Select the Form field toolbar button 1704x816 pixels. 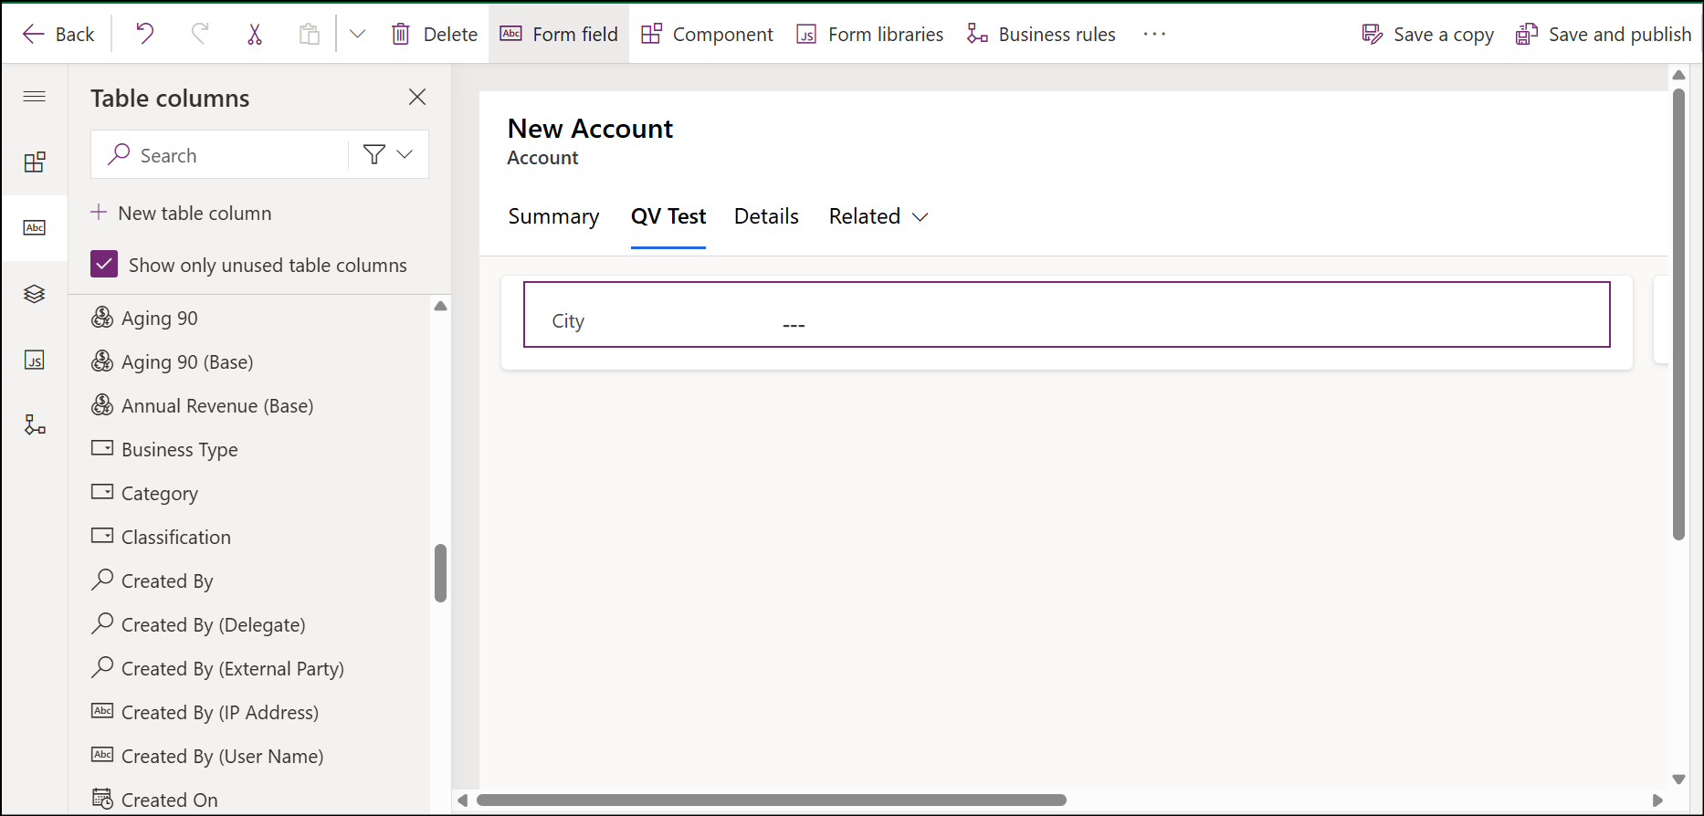tap(559, 34)
